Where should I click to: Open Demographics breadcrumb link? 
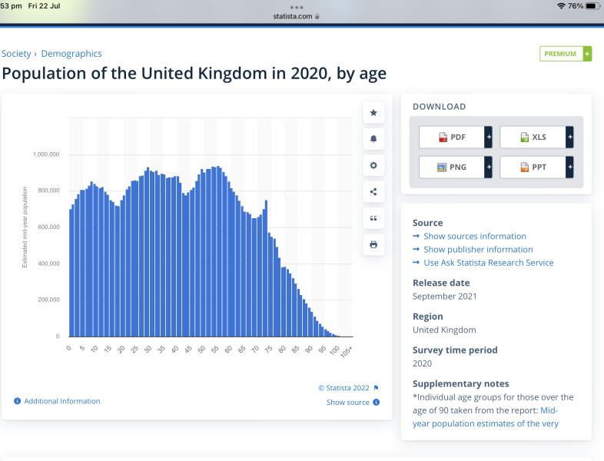point(71,54)
